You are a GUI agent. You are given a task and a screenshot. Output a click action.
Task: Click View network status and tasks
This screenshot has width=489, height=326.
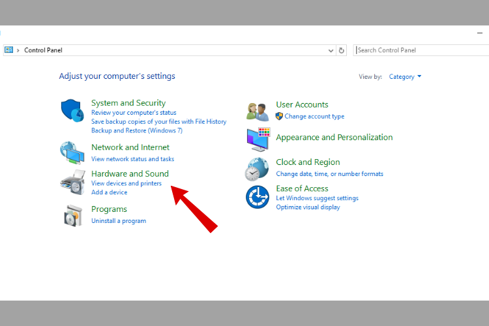[x=132, y=159]
